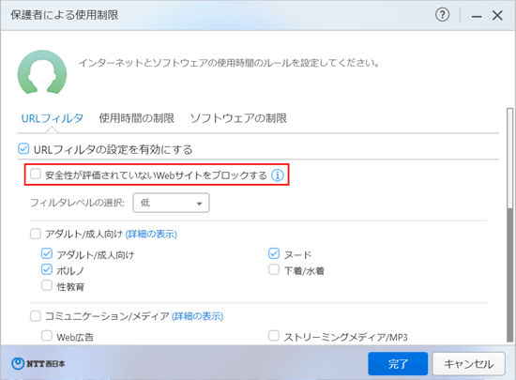
Task: Enable blocking of unrated Web sites checkbox
Action: click(x=36, y=174)
